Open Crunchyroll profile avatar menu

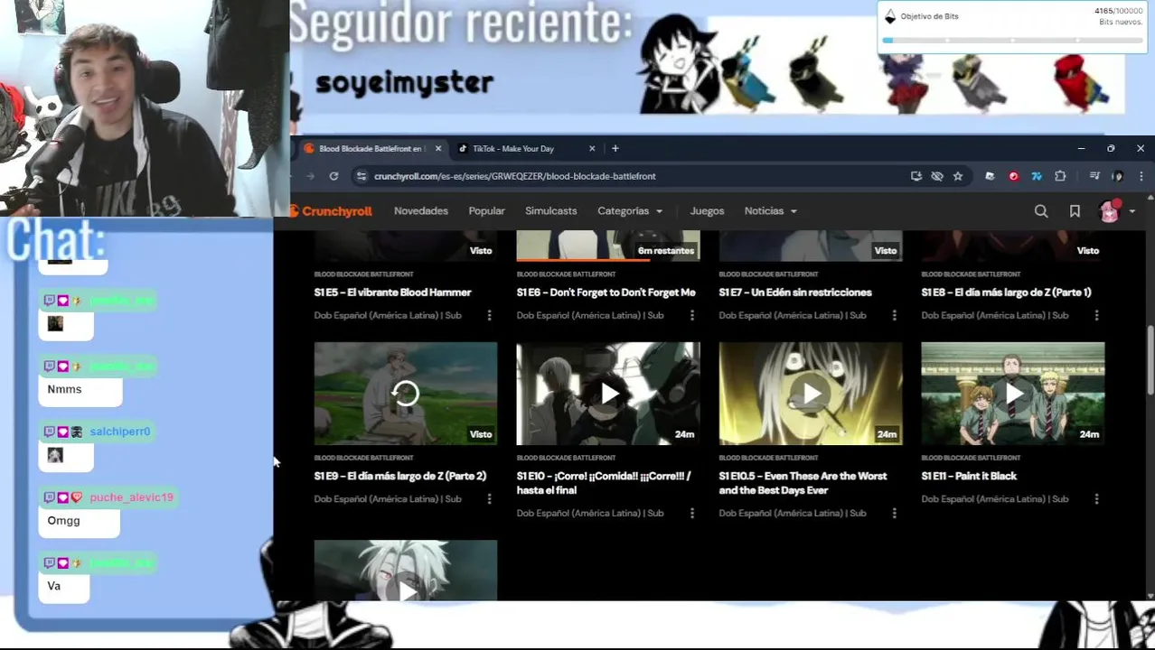click(1109, 211)
